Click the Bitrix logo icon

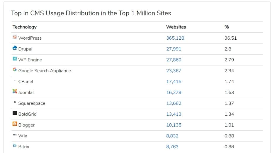coord(15,146)
